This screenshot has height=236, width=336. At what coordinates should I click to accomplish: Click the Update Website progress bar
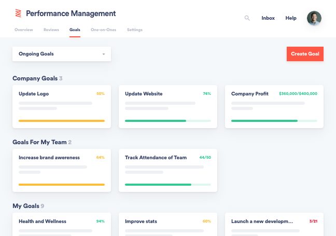point(168,121)
